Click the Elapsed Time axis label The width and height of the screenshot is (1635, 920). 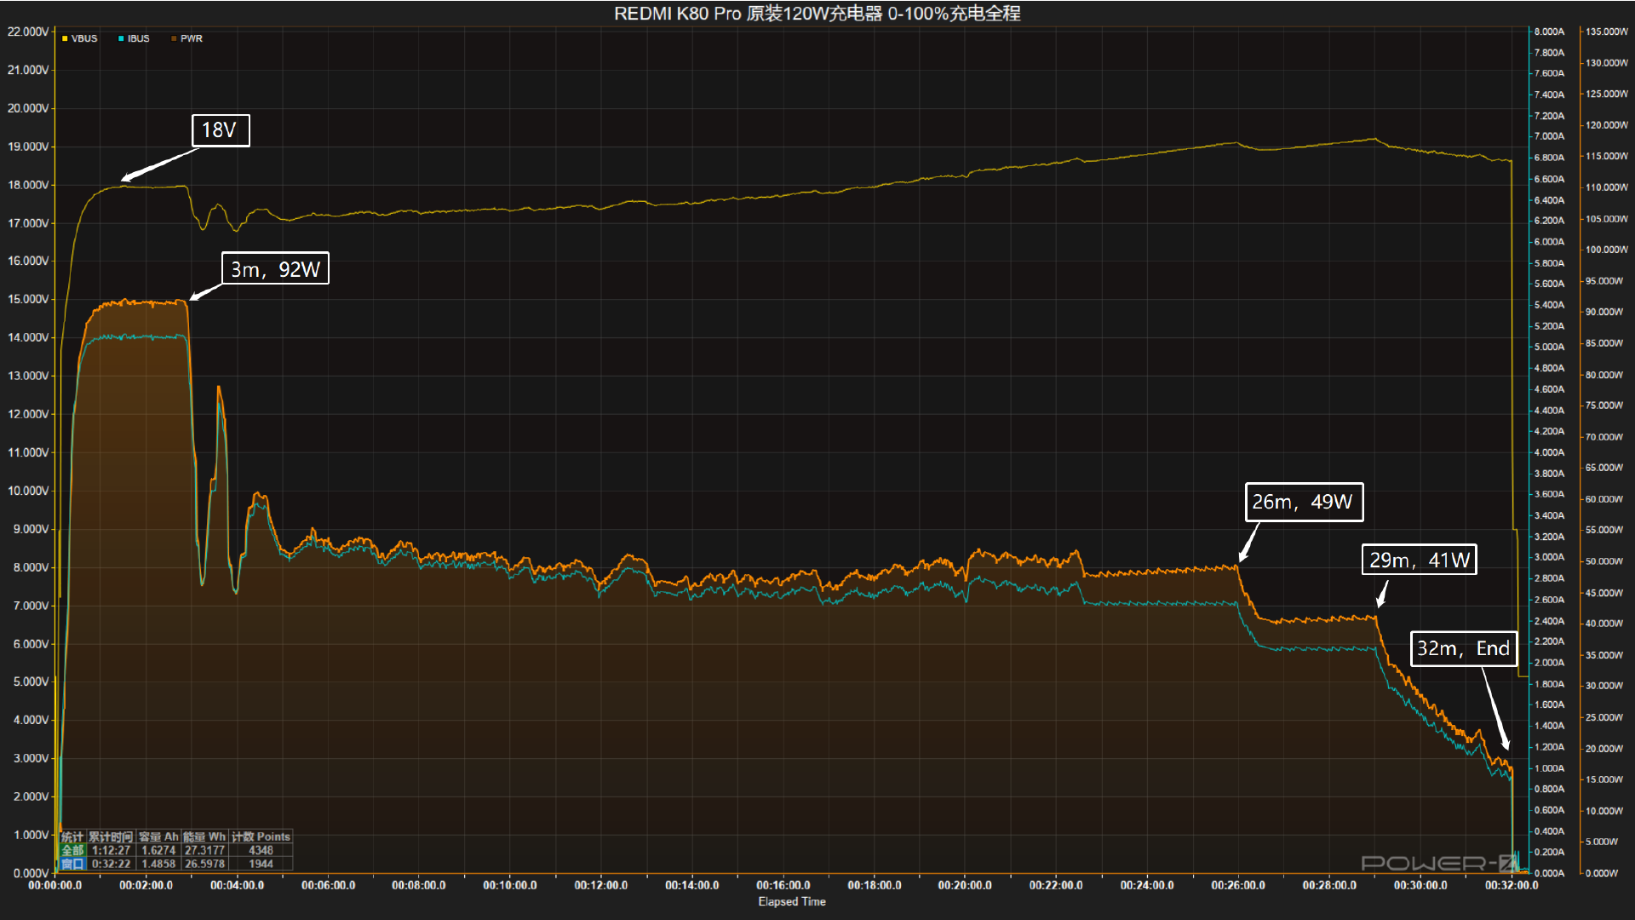[x=791, y=901]
